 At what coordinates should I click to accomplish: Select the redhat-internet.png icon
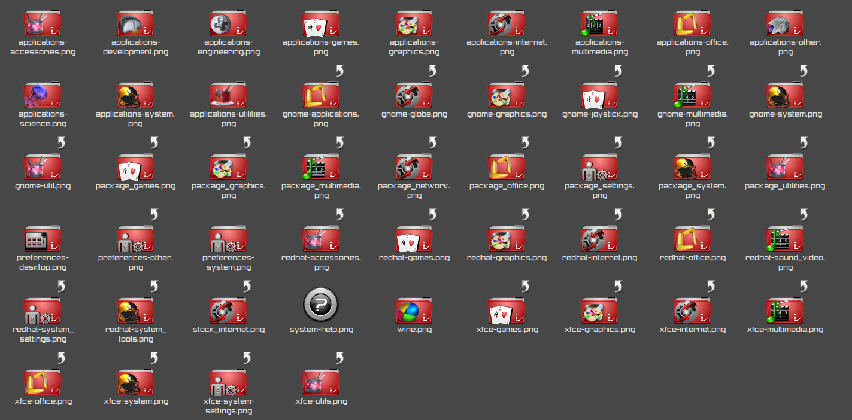599,239
